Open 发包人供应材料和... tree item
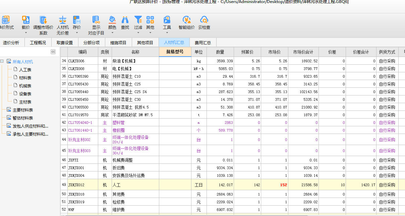 click(30, 126)
